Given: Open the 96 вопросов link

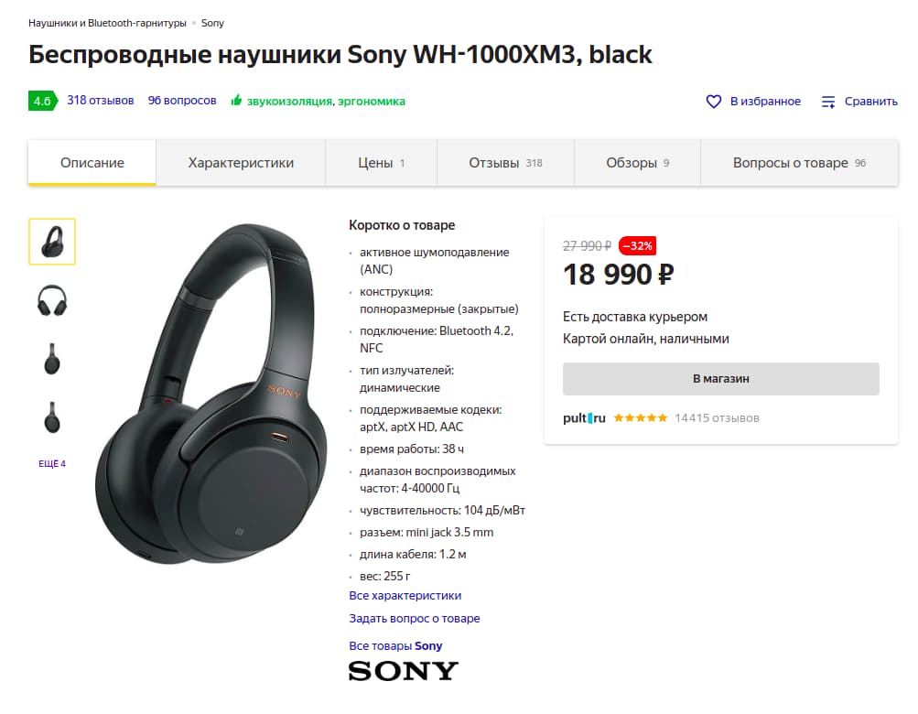Looking at the screenshot, I should (x=182, y=100).
